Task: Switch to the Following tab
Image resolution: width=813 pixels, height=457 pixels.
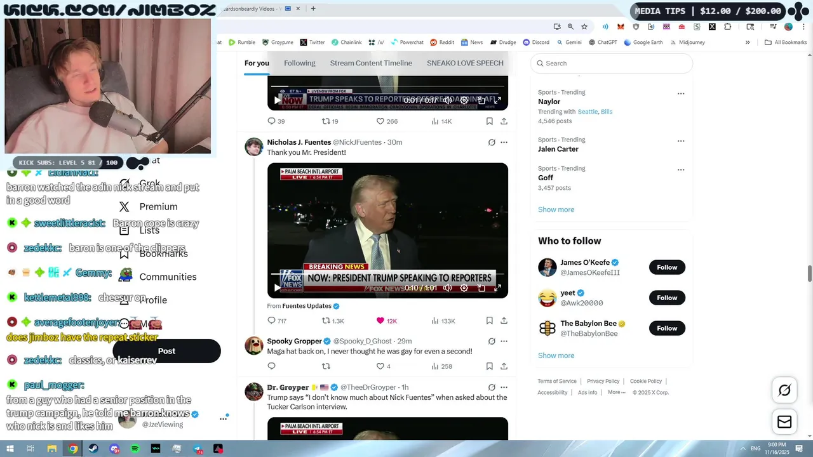Action: (299, 63)
